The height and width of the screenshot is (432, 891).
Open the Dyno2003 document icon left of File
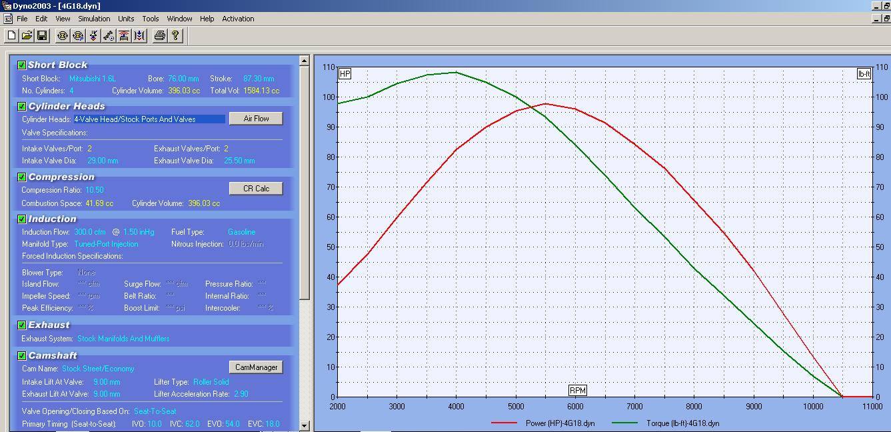7,19
